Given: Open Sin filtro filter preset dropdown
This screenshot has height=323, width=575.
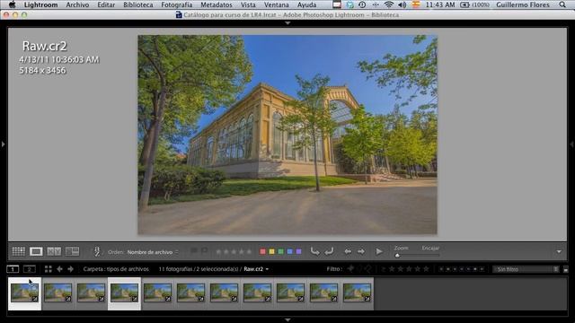Looking at the screenshot, I should 526,269.
